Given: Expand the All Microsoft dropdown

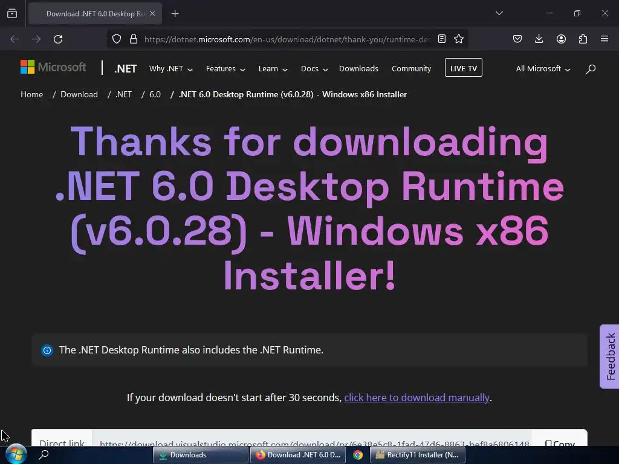Looking at the screenshot, I should click(x=543, y=69).
